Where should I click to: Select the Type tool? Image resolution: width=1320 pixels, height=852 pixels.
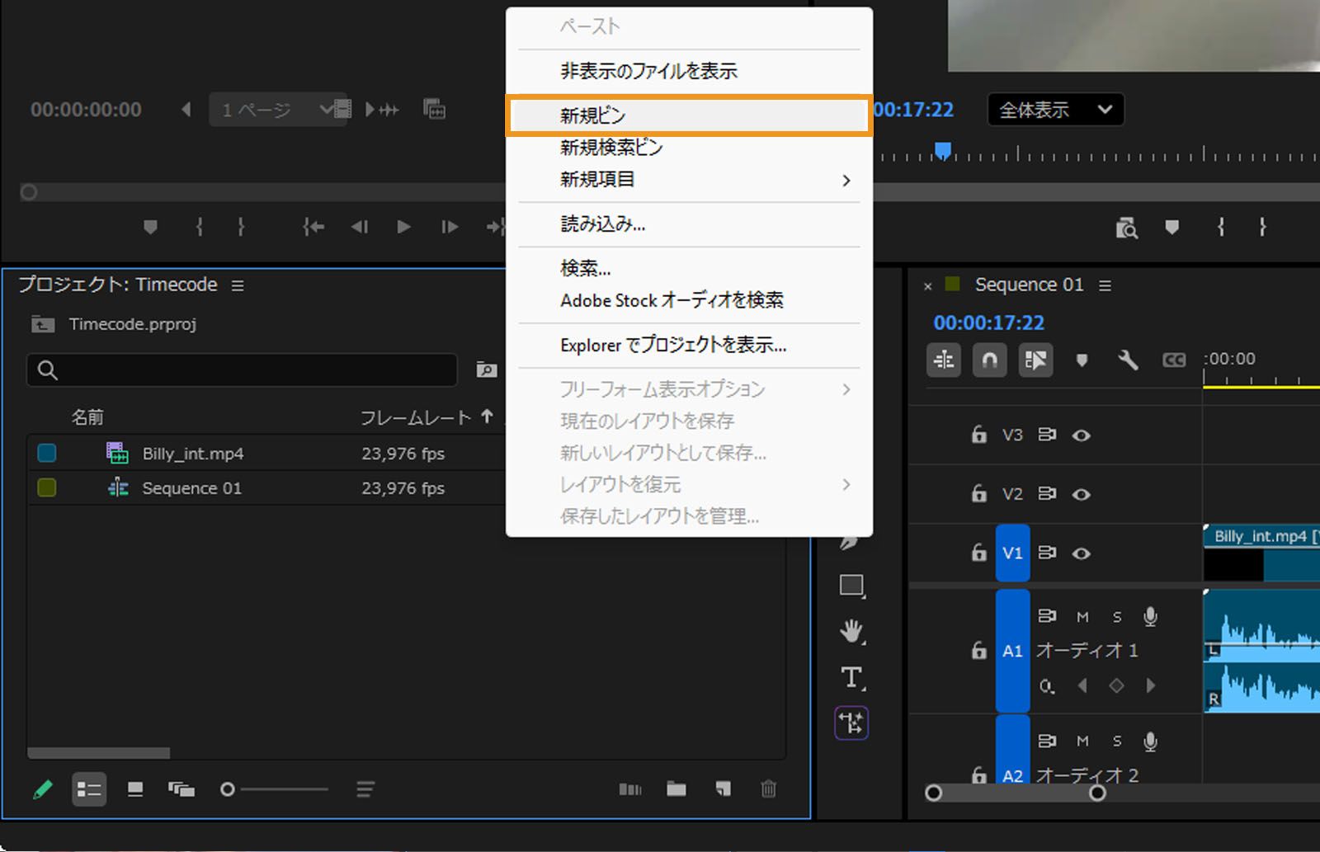tap(851, 678)
